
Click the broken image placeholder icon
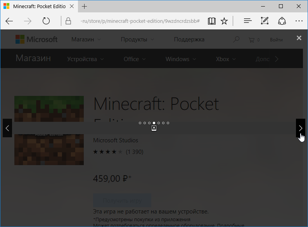pos(154,128)
